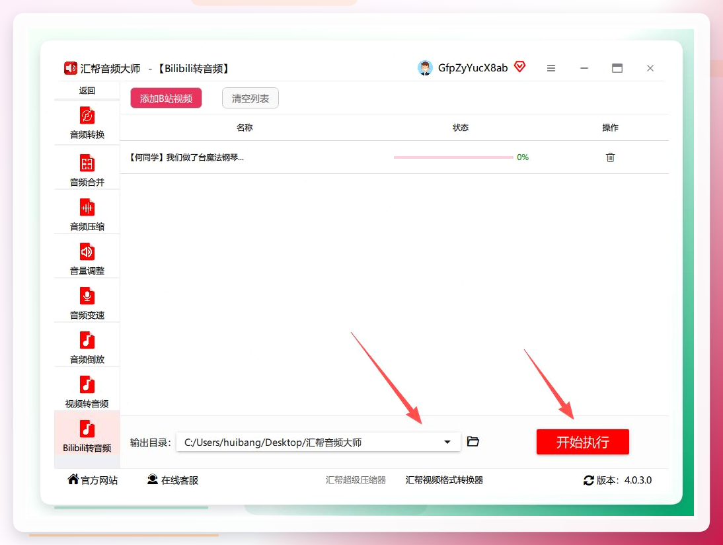This screenshot has width=723, height=545.
Task: Click the 返回 back button
Action: 87,91
